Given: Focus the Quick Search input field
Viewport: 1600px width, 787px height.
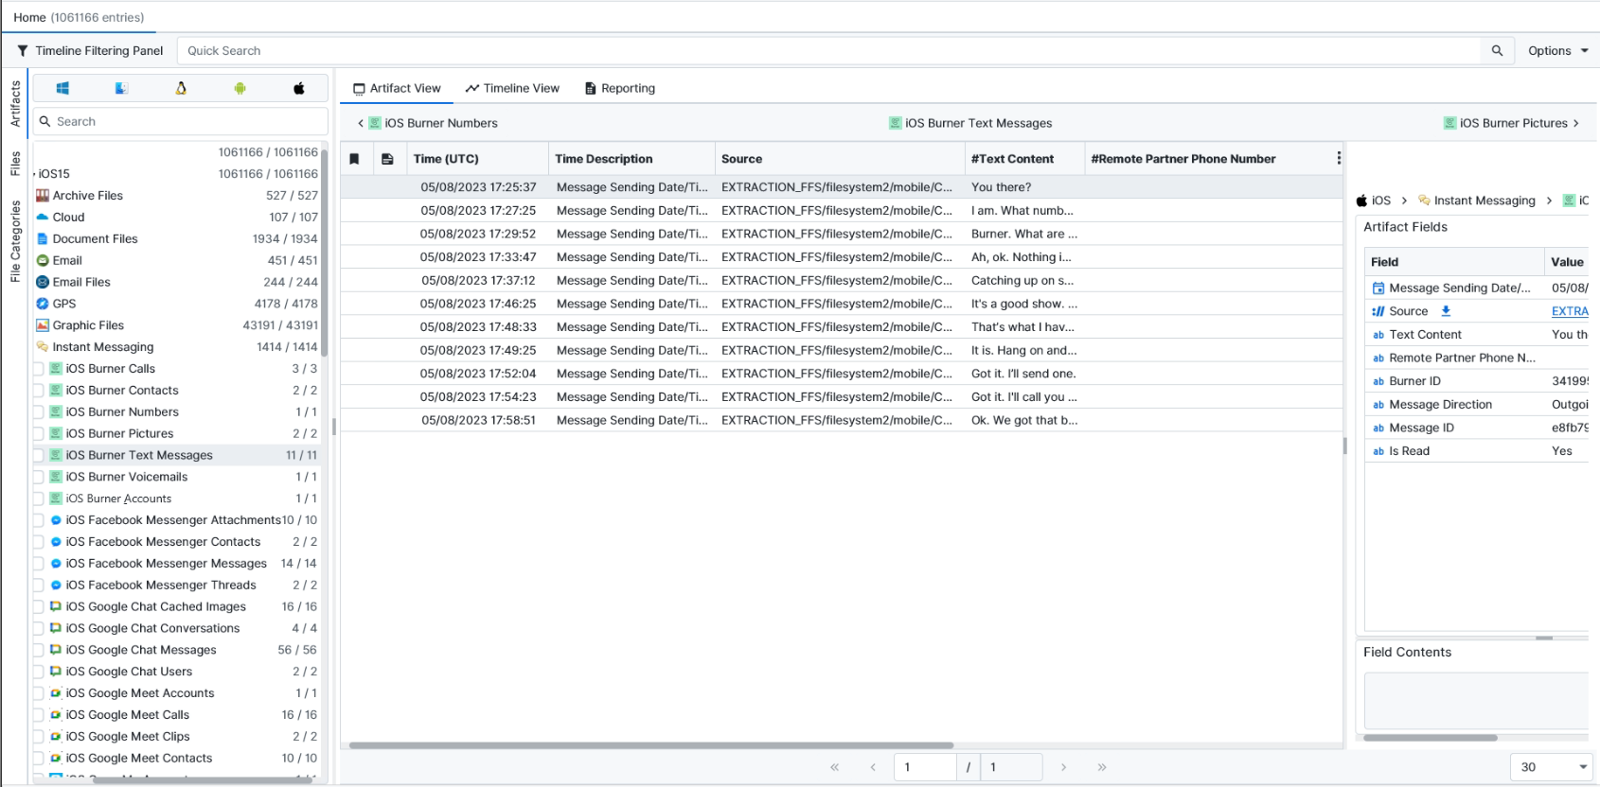Looking at the screenshot, I should [829, 51].
